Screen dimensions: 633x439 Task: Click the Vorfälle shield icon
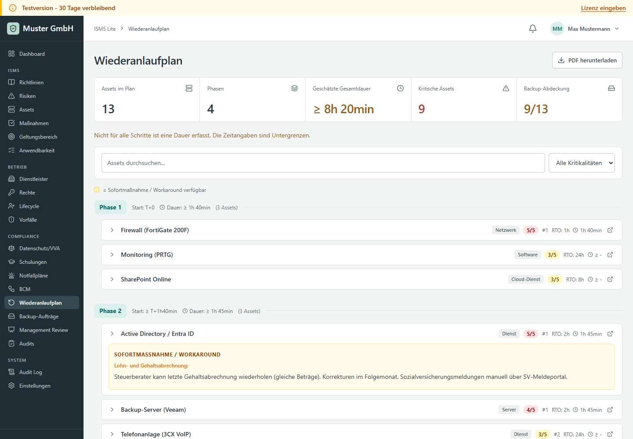pos(11,219)
